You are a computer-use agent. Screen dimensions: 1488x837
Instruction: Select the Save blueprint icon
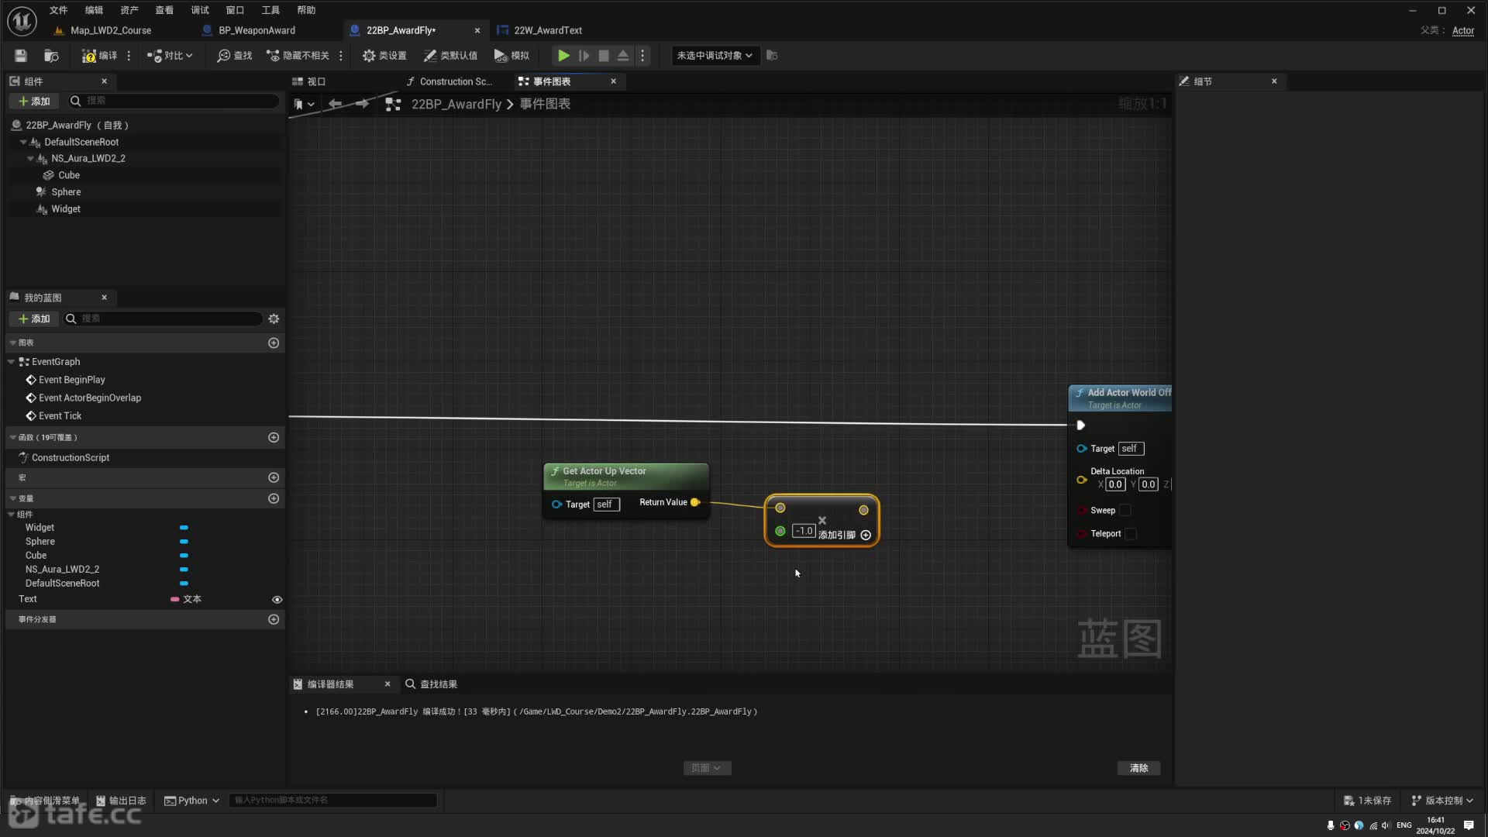(x=20, y=55)
